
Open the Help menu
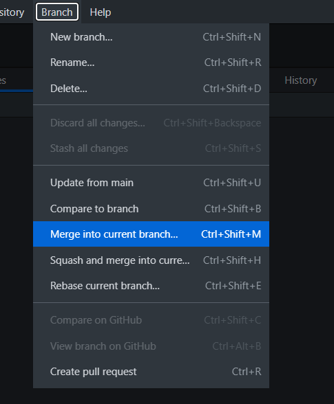101,12
